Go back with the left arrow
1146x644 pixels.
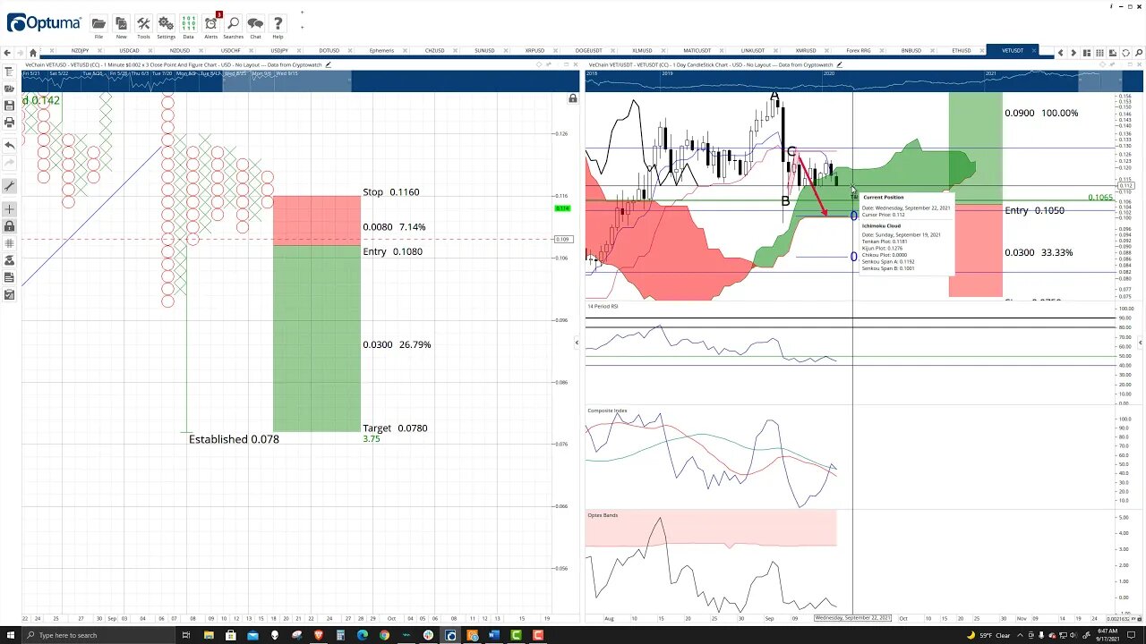(x=8, y=53)
